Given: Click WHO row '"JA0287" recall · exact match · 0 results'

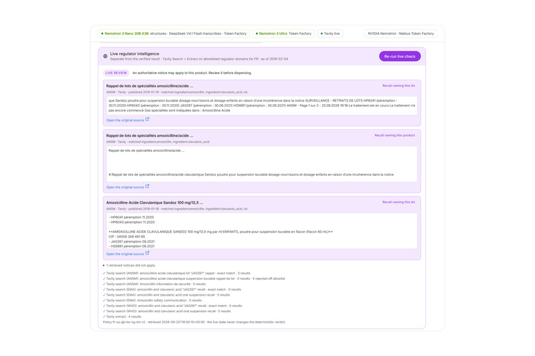Looking at the screenshot, I should 173,306.
